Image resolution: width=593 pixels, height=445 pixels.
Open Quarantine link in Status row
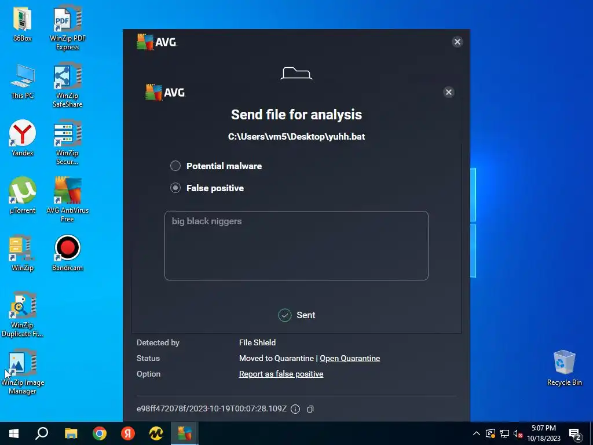350,358
